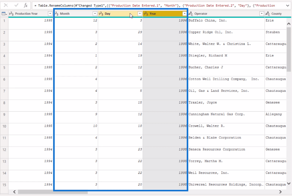Screen dimensions: 292x196
Task: Open filter dropdown for Operator column
Action: click(x=261, y=14)
